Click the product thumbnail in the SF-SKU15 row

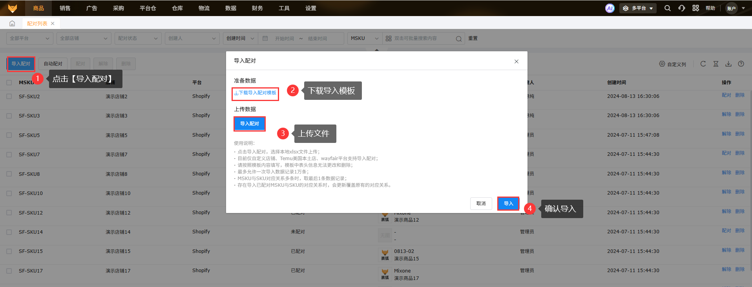(385, 255)
